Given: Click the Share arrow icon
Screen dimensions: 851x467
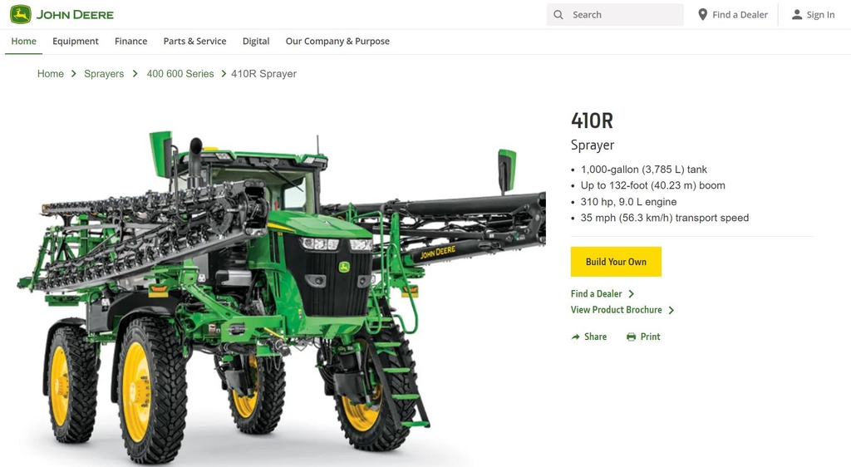Looking at the screenshot, I should 575,337.
